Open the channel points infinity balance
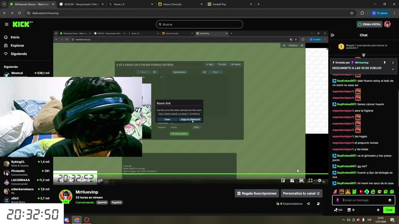 (x=338, y=210)
